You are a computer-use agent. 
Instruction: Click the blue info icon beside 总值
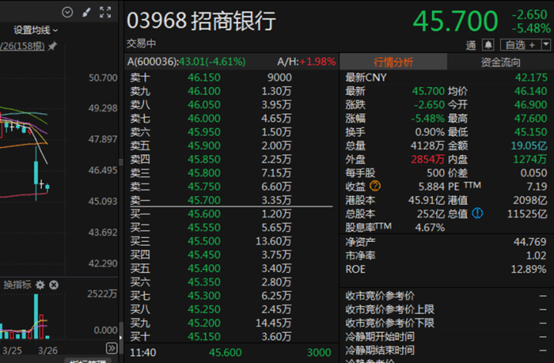(x=477, y=213)
